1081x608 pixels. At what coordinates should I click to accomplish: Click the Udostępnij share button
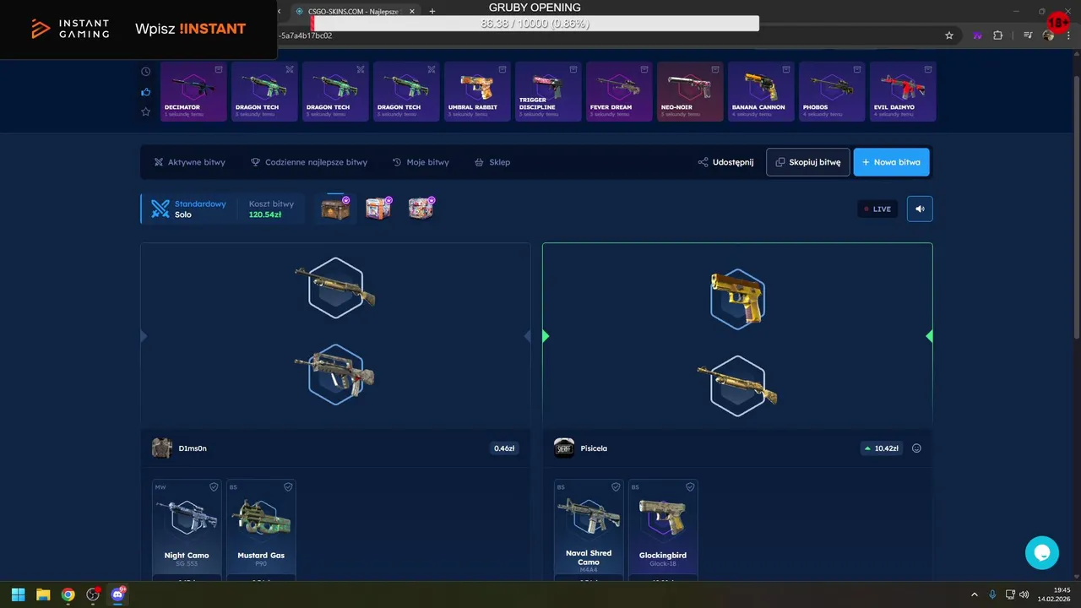coord(725,162)
